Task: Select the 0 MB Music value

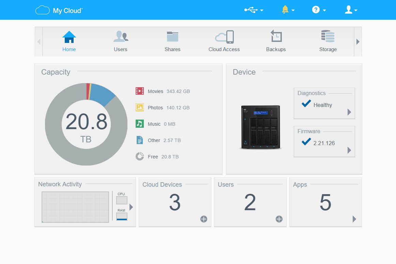Action: pos(169,124)
